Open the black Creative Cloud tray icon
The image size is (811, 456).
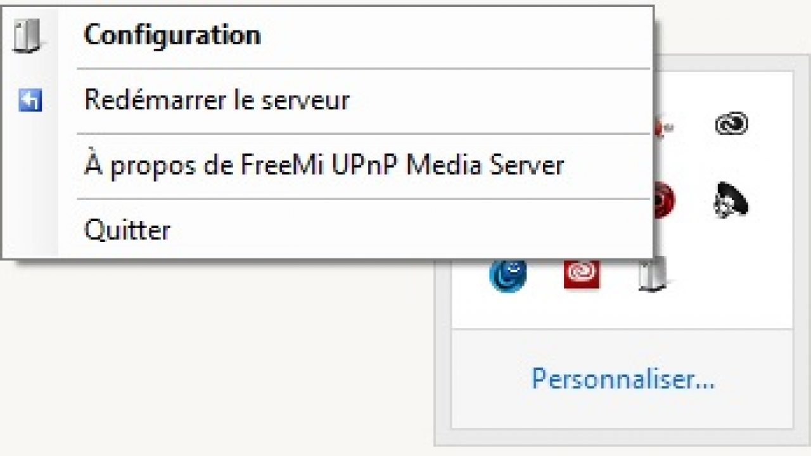(731, 124)
